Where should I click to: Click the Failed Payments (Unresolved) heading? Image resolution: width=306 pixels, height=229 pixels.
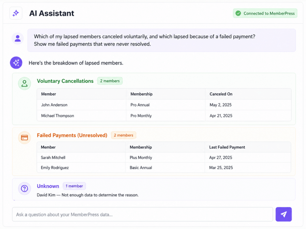[x=72, y=135]
